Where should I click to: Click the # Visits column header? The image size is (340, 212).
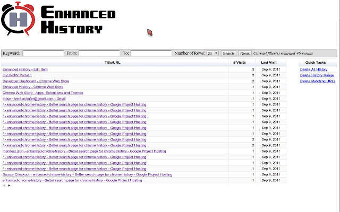(240, 63)
